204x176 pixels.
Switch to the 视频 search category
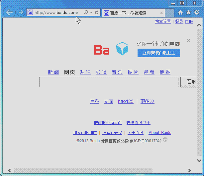click(x=149, y=72)
